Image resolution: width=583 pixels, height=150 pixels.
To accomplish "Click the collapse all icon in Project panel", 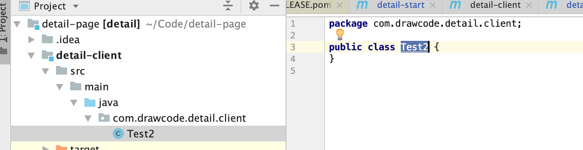I will tap(228, 6).
